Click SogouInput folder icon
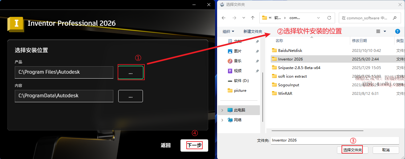The width and height of the screenshot is (405, 159). click(274, 85)
